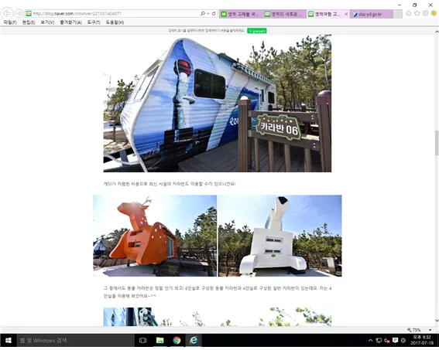Click the input method tray icon
This screenshot has width=439, height=350.
tap(403, 341)
